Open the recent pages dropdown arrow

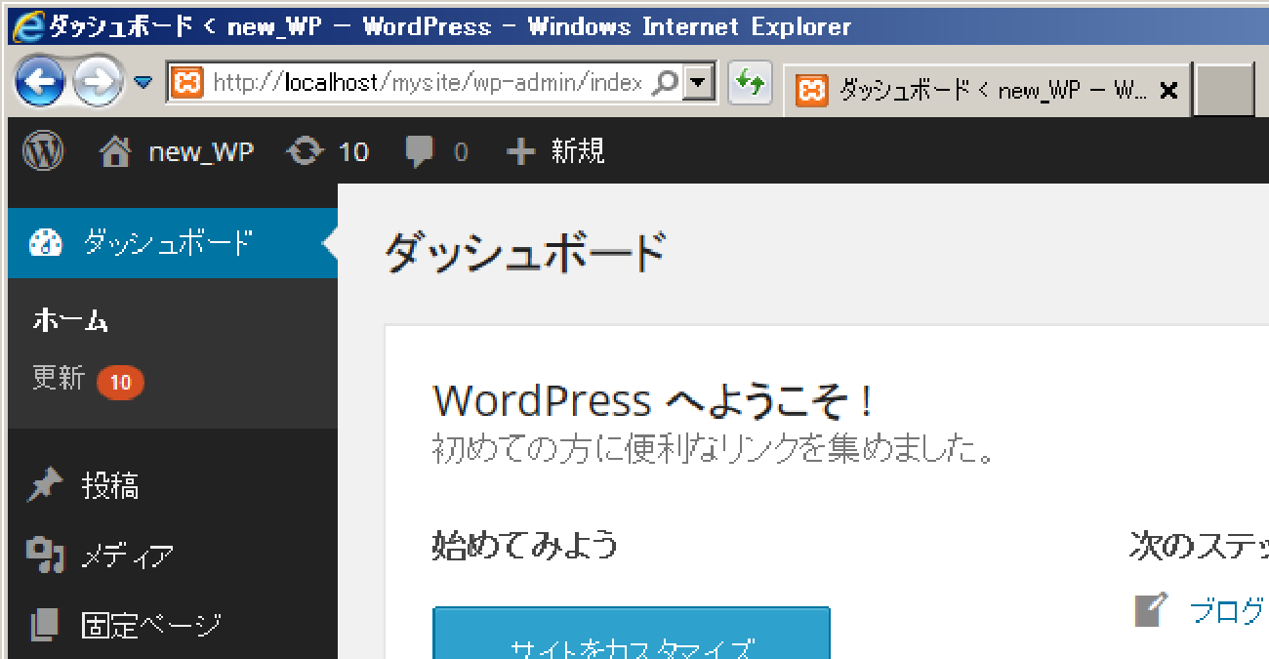[143, 82]
